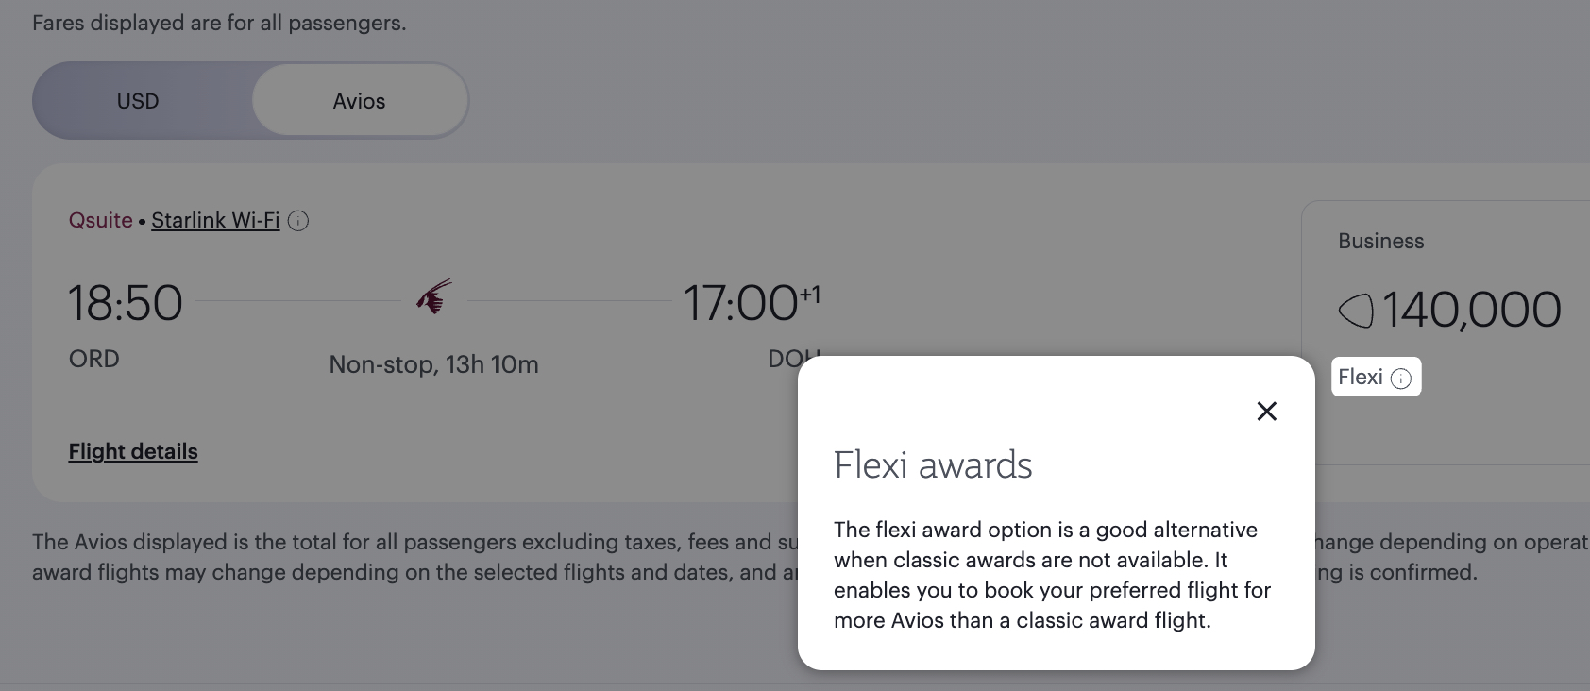Image resolution: width=1590 pixels, height=691 pixels.
Task: Toggle the Flexi fare badge
Action: click(x=1360, y=377)
